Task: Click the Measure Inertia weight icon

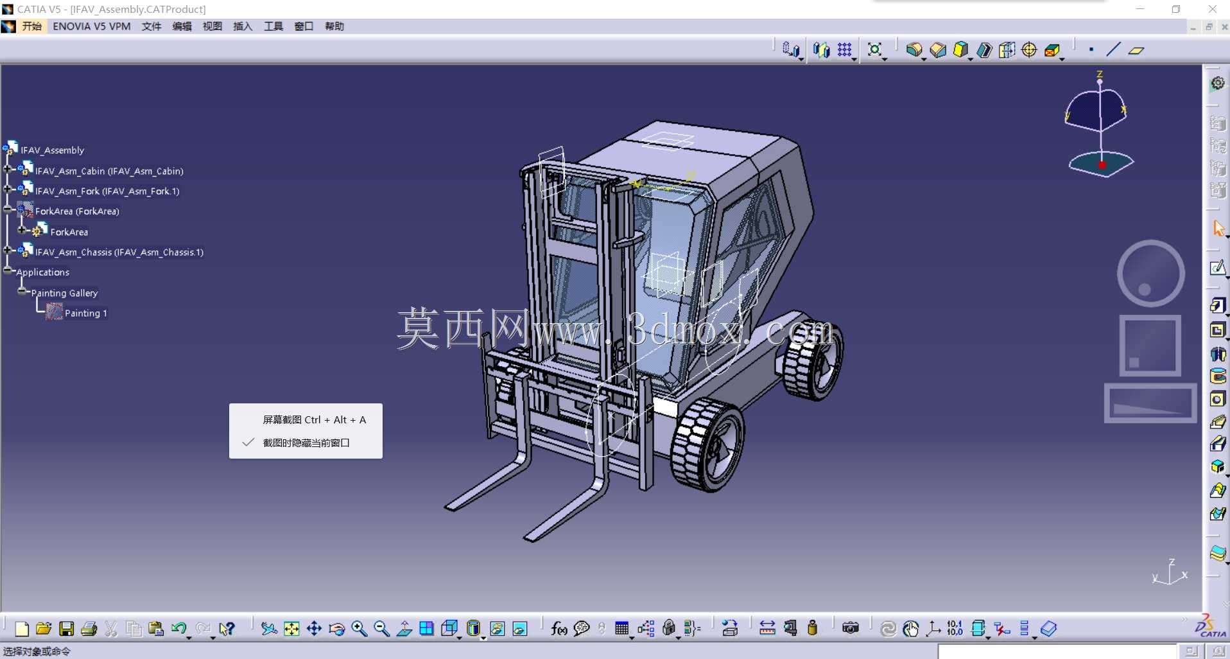Action: click(813, 629)
